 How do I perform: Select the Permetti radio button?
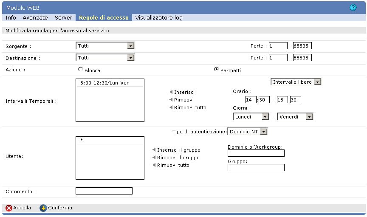point(216,70)
